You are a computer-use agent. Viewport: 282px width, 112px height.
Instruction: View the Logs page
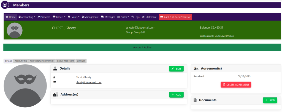pyautogui.click(x=135, y=17)
